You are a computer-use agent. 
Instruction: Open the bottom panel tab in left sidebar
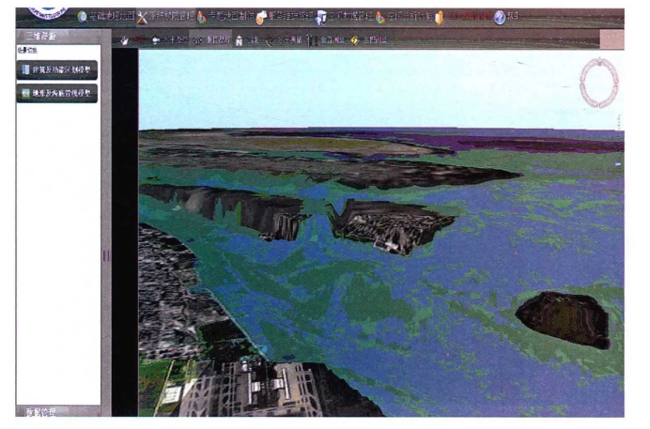58,411
